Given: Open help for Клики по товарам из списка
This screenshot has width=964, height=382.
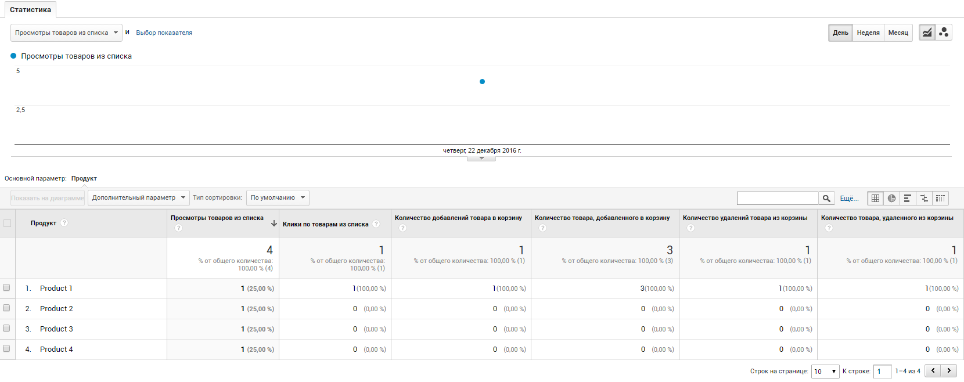Looking at the screenshot, I should tap(376, 224).
